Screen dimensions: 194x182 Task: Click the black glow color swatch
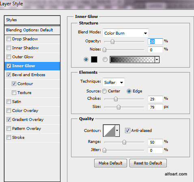(94, 59)
